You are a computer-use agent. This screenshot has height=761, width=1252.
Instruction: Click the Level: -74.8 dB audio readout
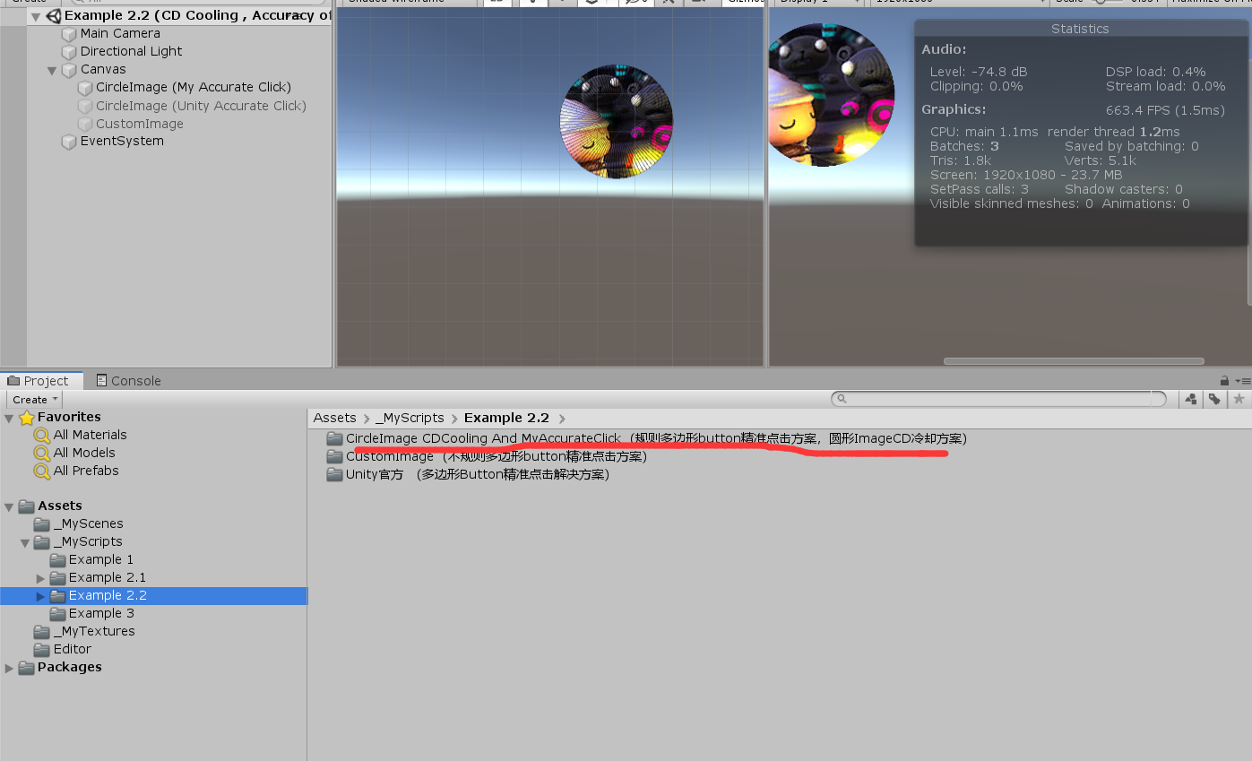point(979,72)
